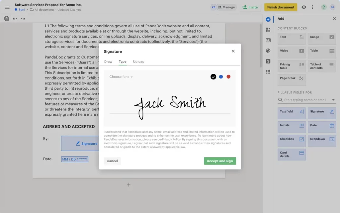
Task: Open the variables brackets sidebar icon
Action: pyautogui.click(x=268, y=40)
